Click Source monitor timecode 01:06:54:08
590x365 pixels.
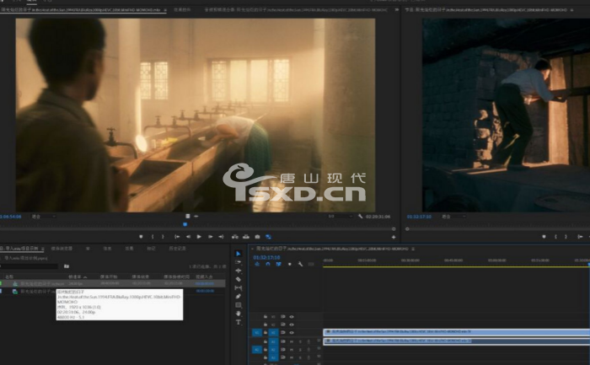tap(10, 217)
